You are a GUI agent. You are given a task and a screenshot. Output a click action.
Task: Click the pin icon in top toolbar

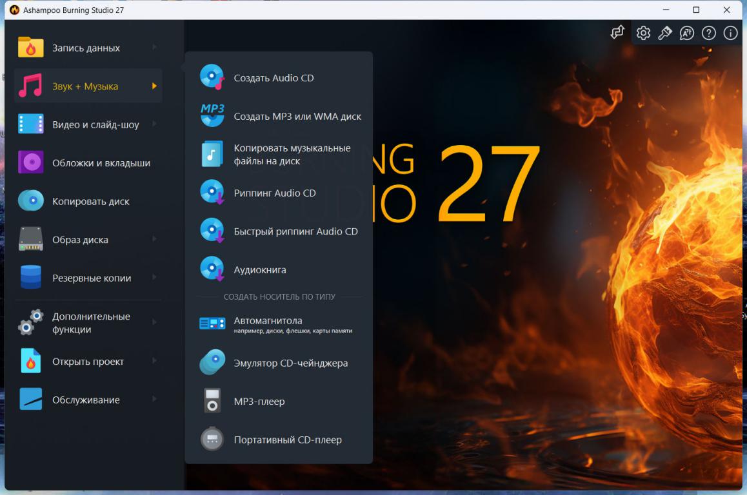tap(664, 33)
